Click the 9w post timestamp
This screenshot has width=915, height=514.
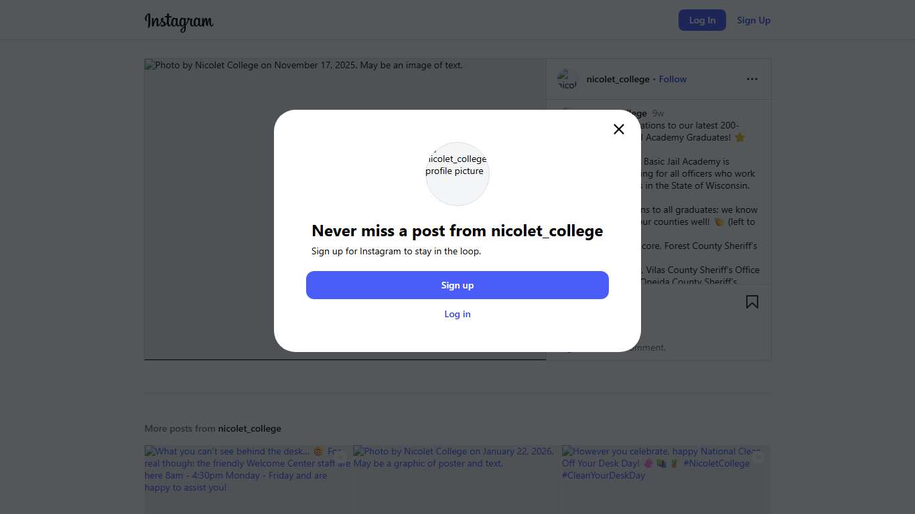(x=658, y=114)
